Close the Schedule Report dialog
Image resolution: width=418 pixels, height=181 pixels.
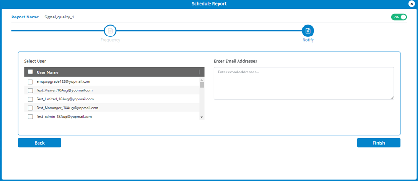click(412, 4)
